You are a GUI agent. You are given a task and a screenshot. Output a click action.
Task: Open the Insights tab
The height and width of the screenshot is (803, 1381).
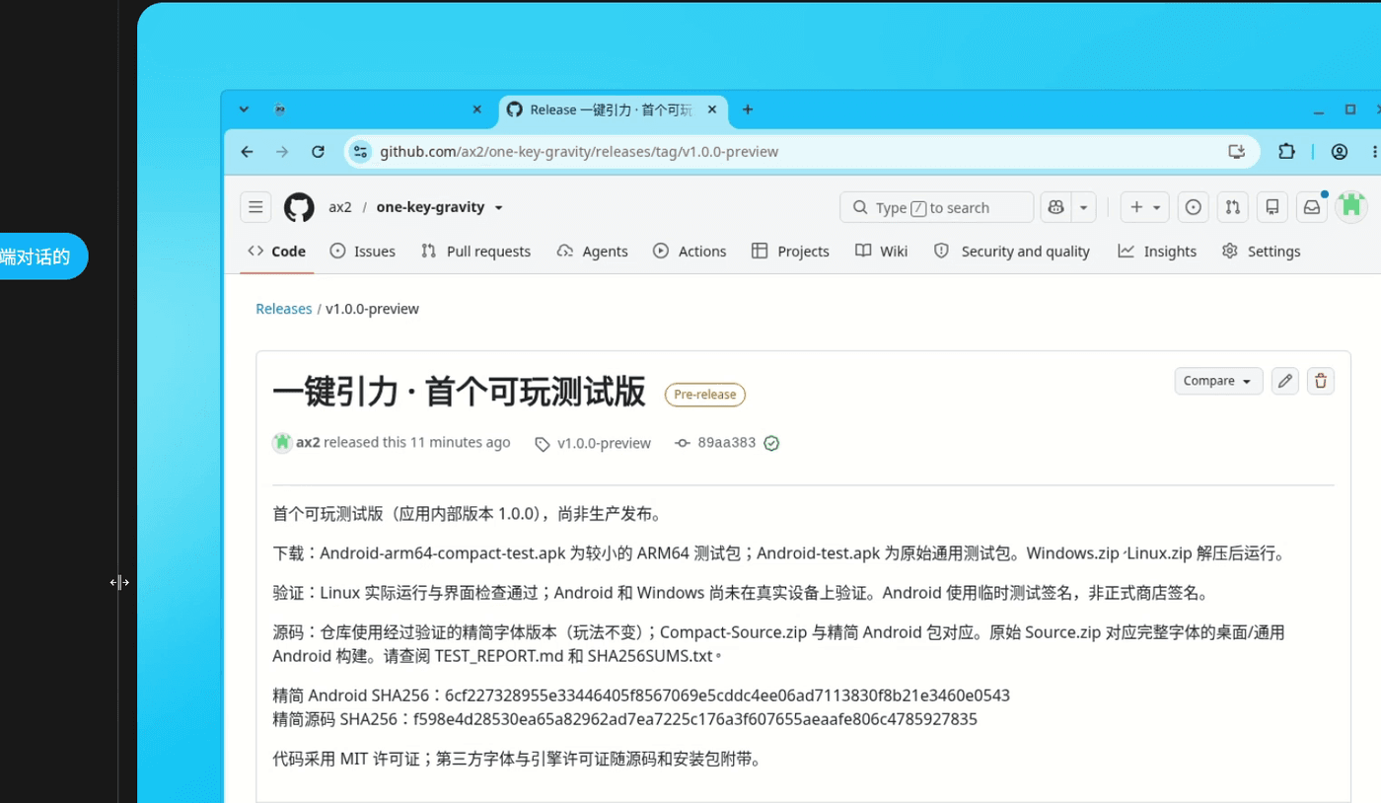pyautogui.click(x=1158, y=252)
